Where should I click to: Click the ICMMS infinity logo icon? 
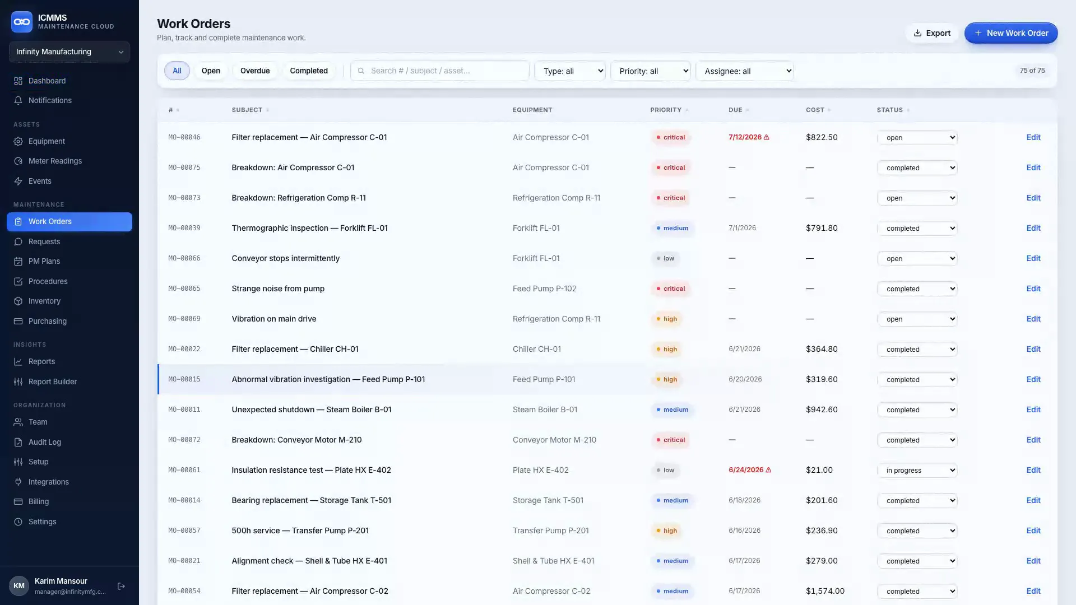(x=22, y=22)
